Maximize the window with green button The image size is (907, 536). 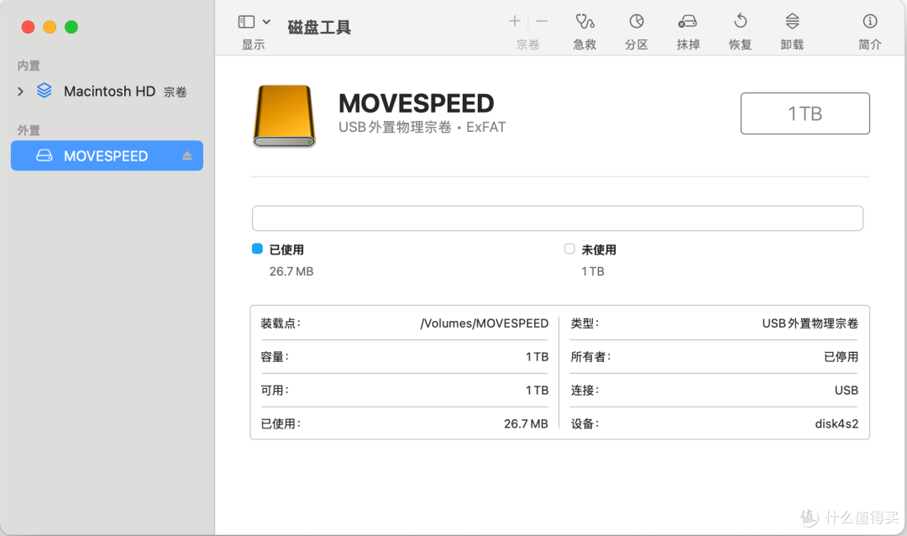coord(71,27)
